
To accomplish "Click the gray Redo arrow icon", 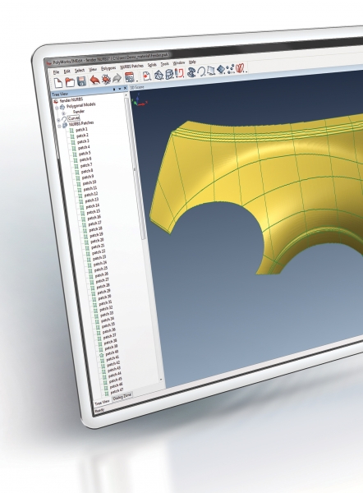I will click(x=117, y=78).
